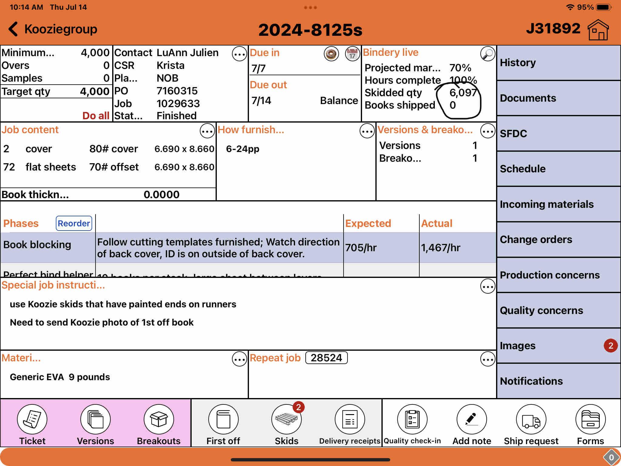
Task: Open the Contact section ellipsis menu
Action: (x=239, y=54)
